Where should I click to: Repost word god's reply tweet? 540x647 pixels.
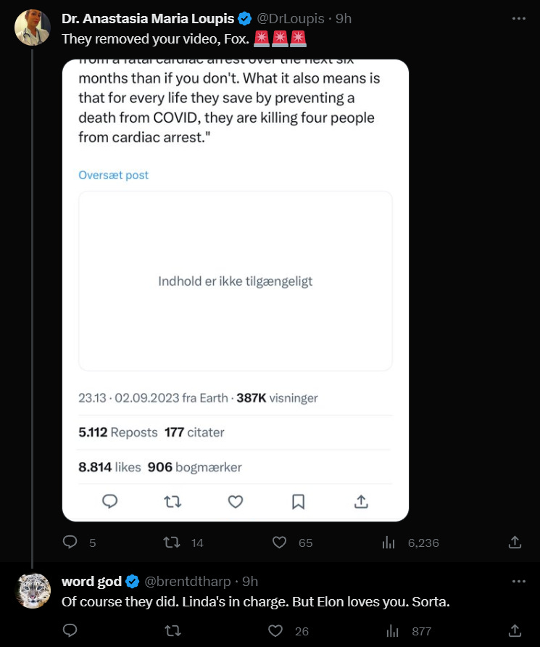(173, 630)
